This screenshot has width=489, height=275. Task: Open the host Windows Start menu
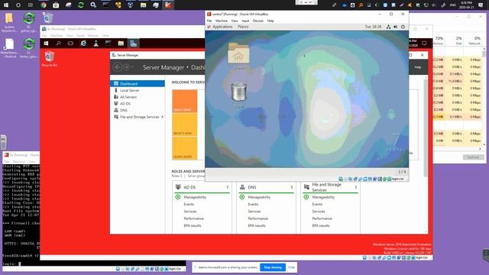6,5
